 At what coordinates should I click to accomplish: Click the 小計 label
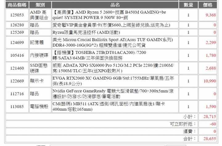[x=190, y=116]
